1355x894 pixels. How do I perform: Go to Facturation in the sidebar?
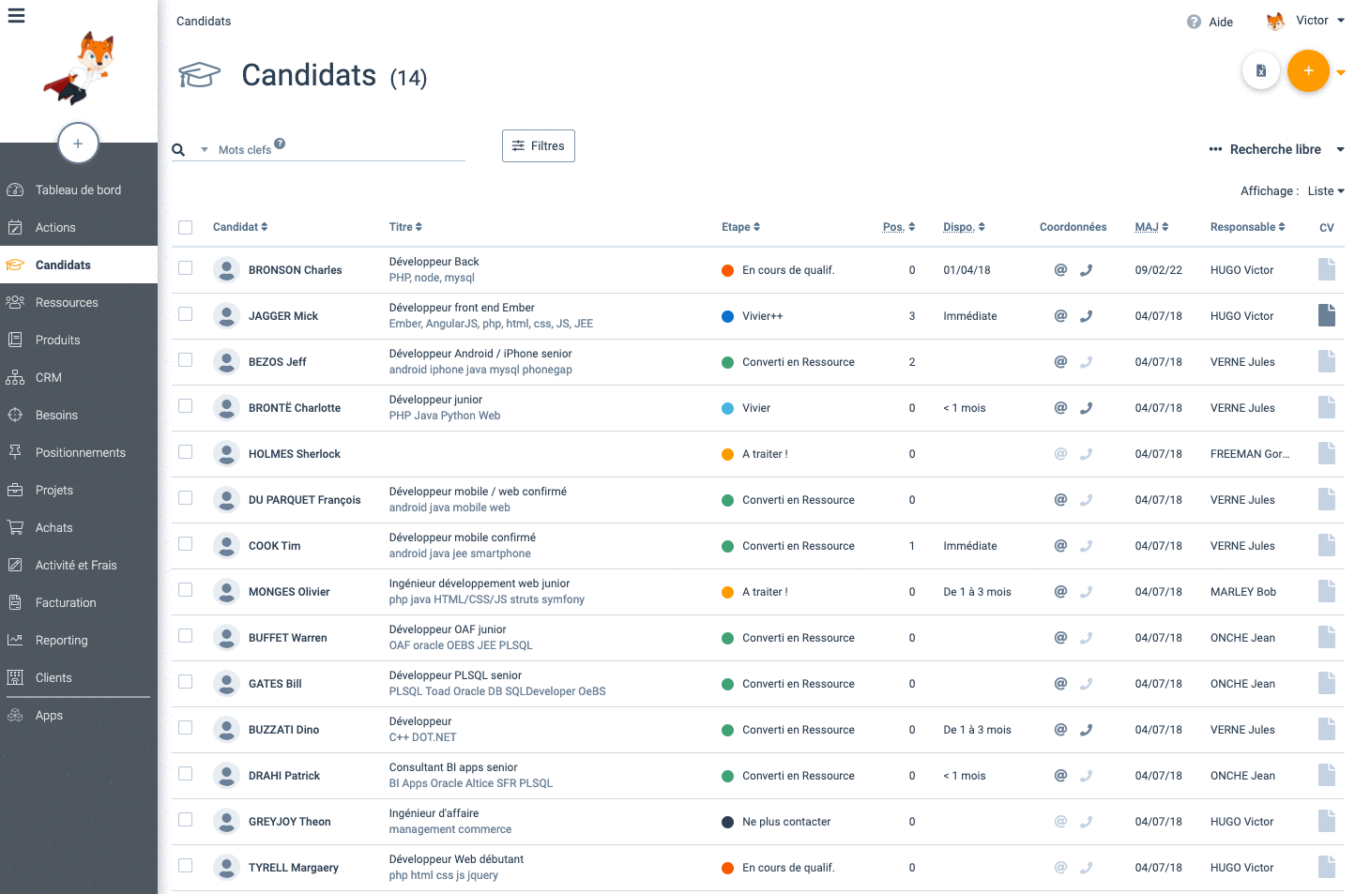tap(66, 603)
